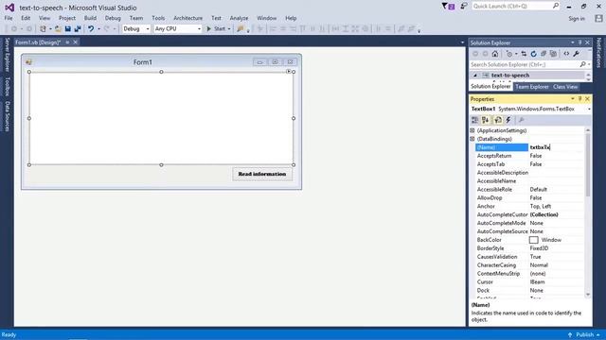
Task: Close the Form1.vb design tab
Action: 76,42
